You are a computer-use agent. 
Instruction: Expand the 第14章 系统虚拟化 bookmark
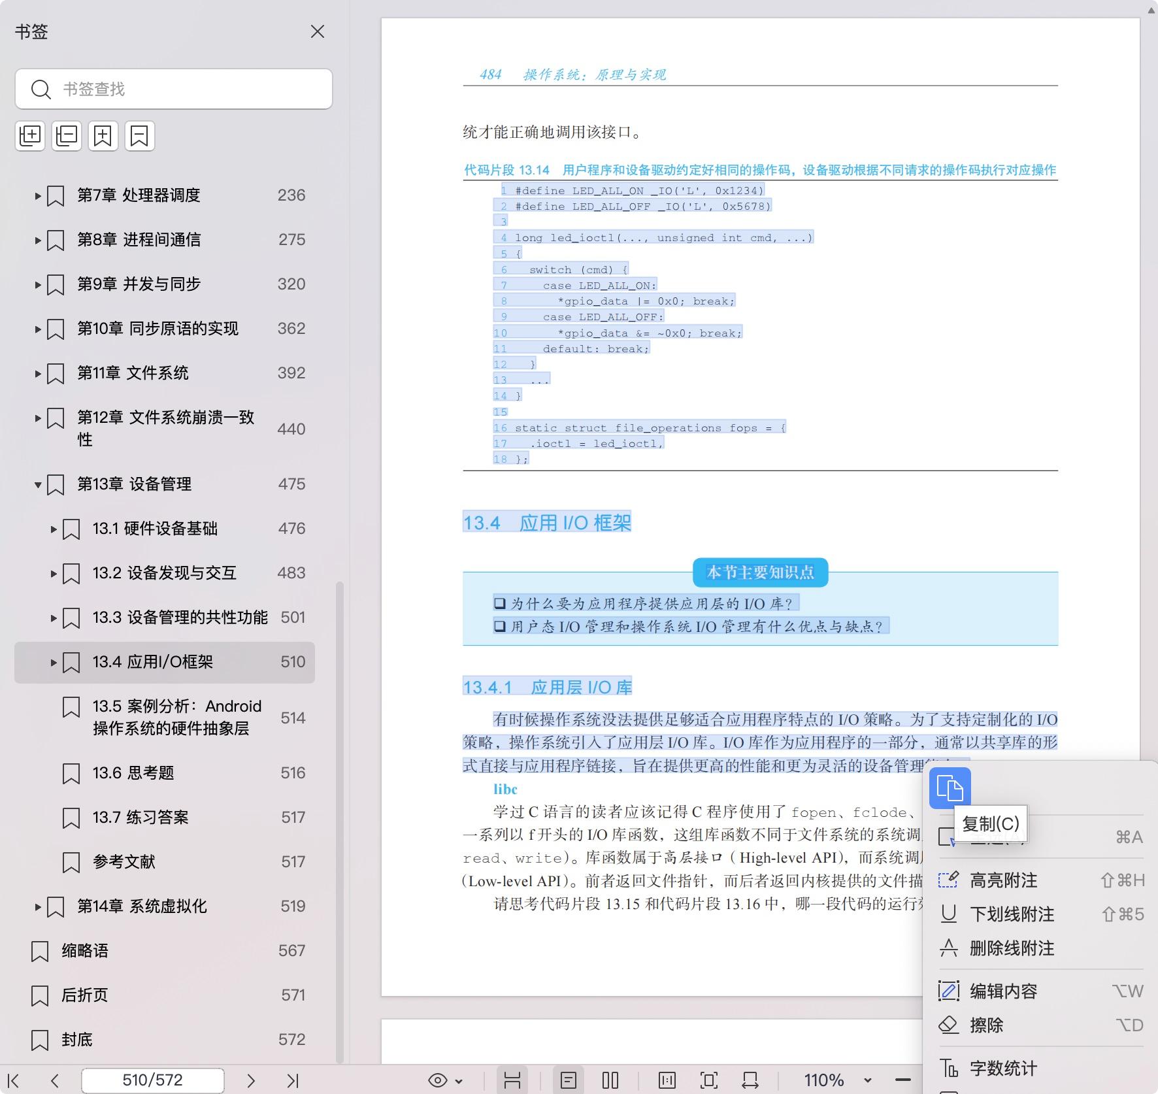click(38, 906)
